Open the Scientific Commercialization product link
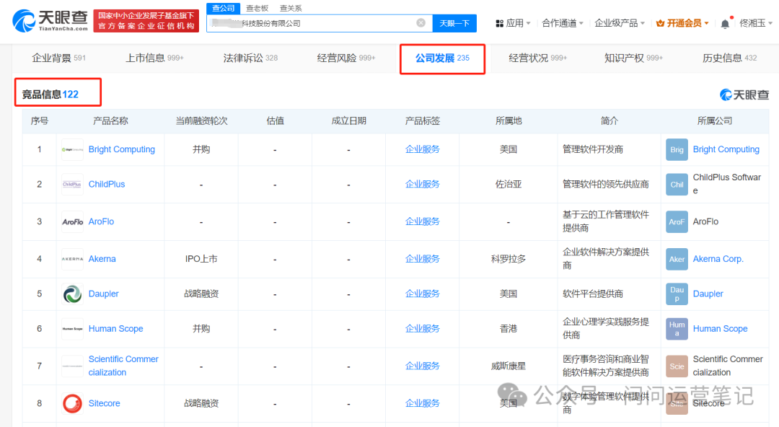The width and height of the screenshot is (779, 427). click(x=123, y=366)
